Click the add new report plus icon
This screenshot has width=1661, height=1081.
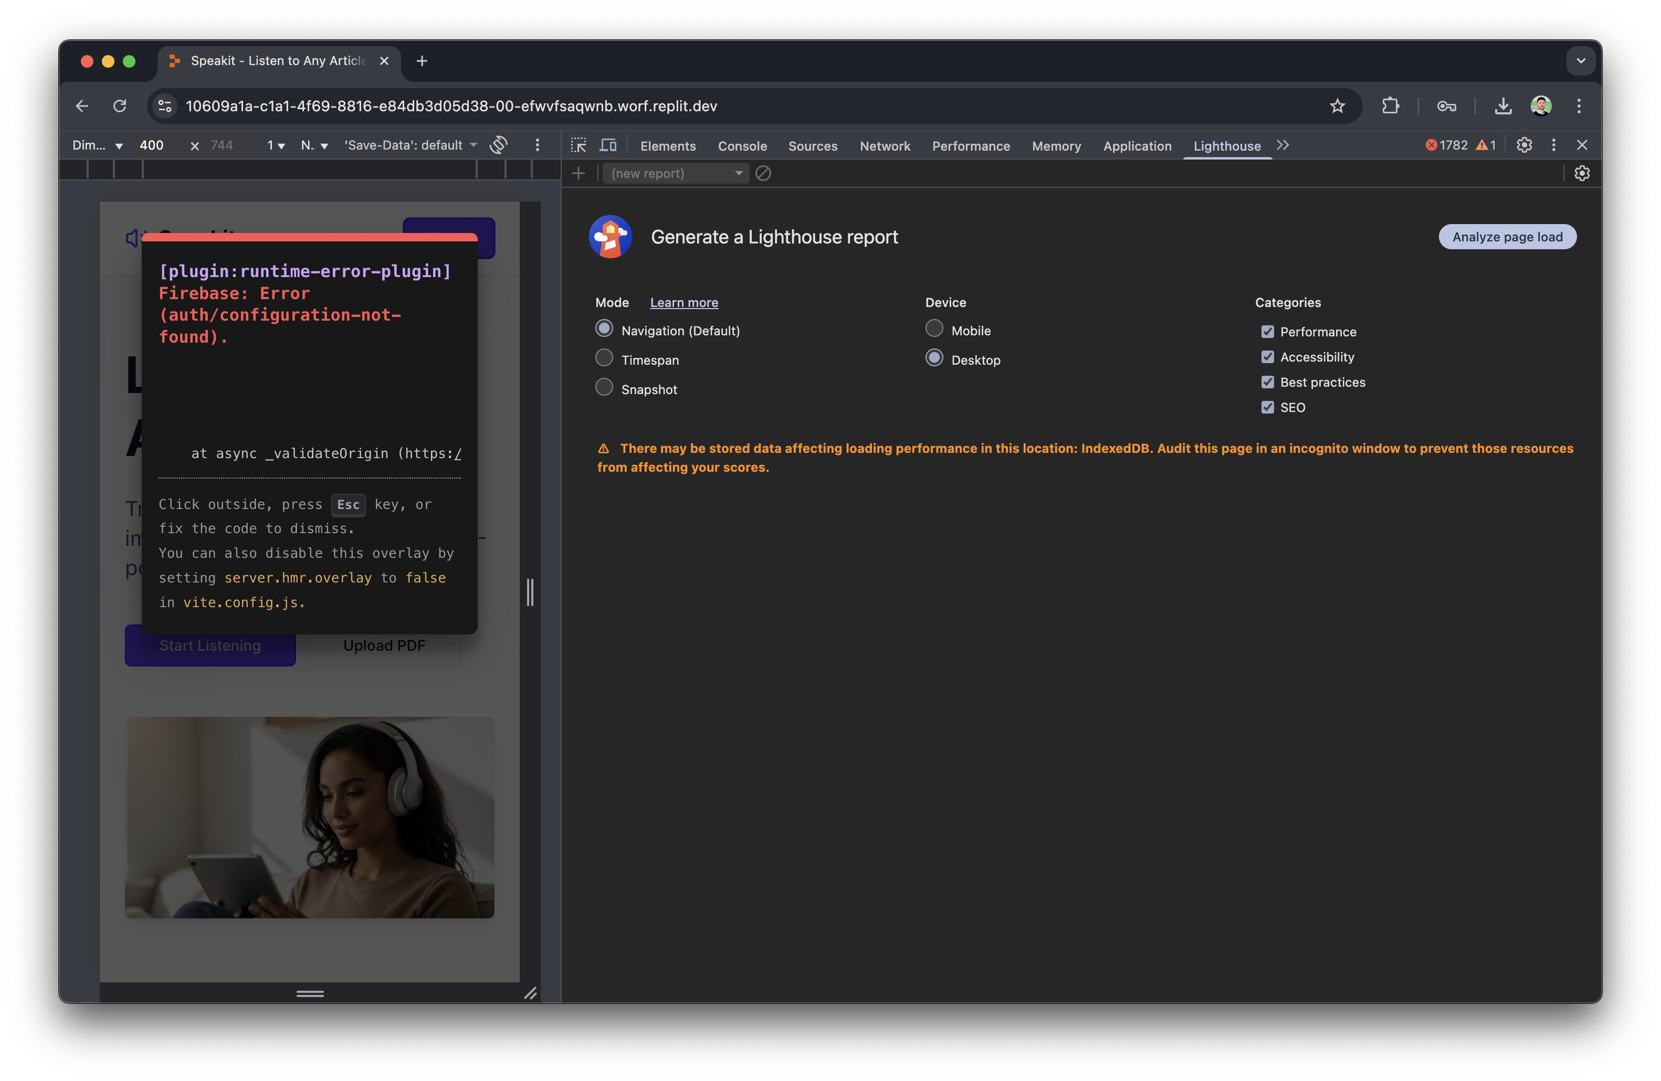[x=578, y=173]
